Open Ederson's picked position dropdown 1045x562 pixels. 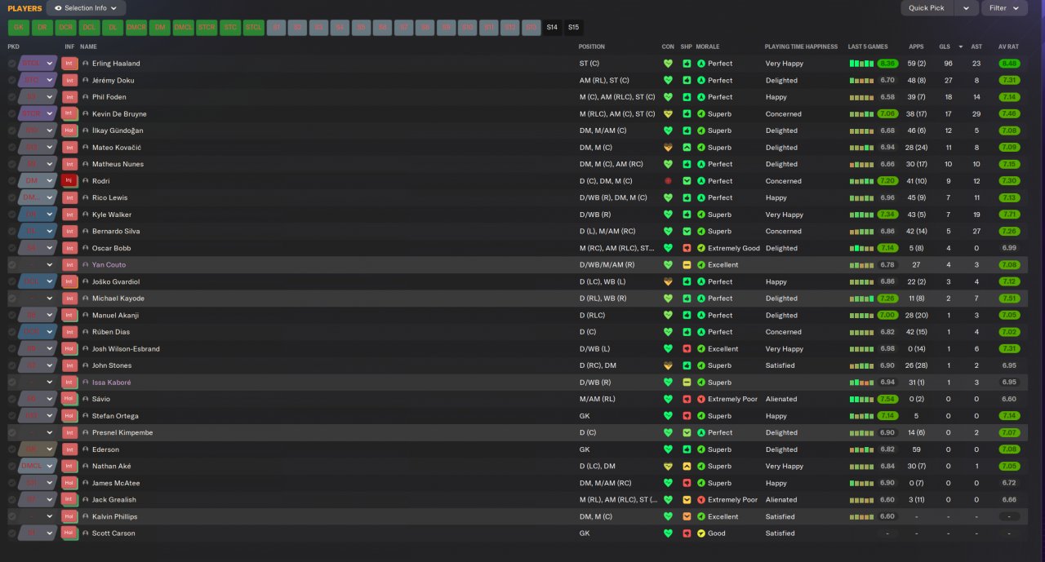pyautogui.click(x=38, y=449)
